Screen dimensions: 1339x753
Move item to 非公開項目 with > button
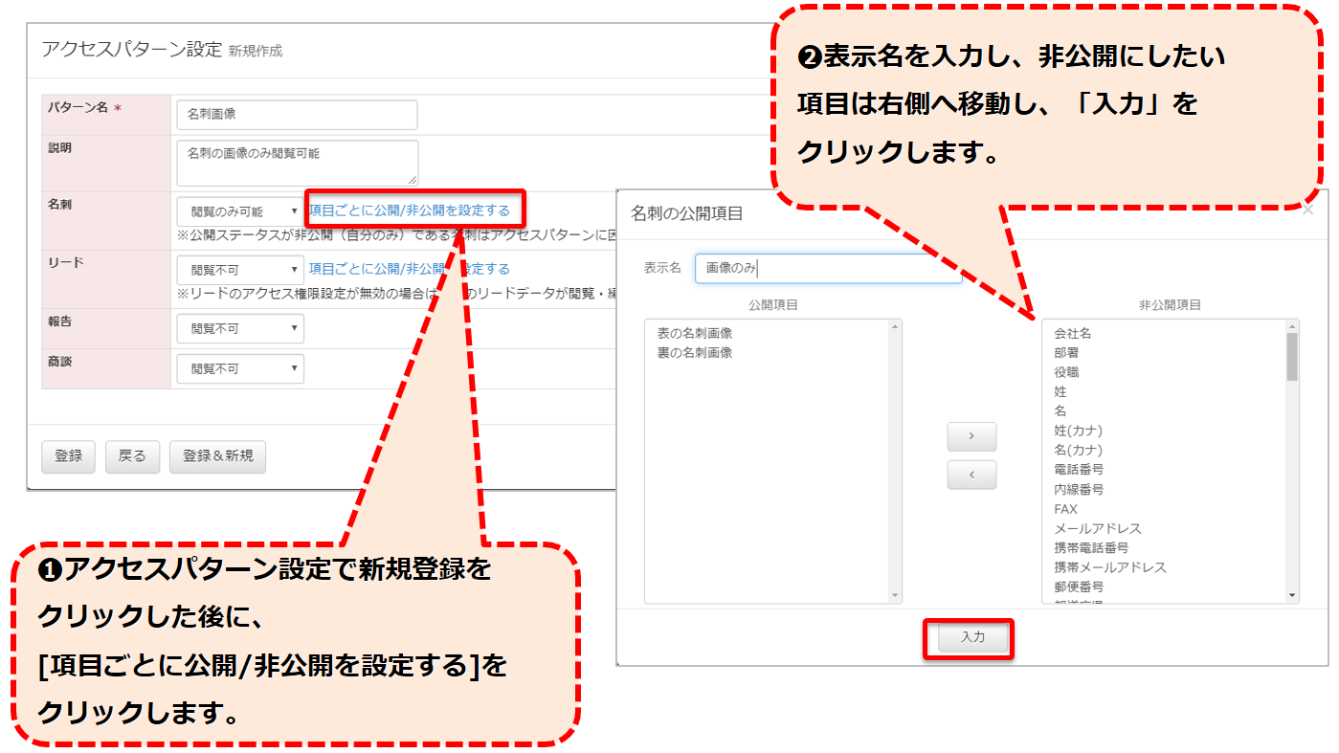coord(971,436)
